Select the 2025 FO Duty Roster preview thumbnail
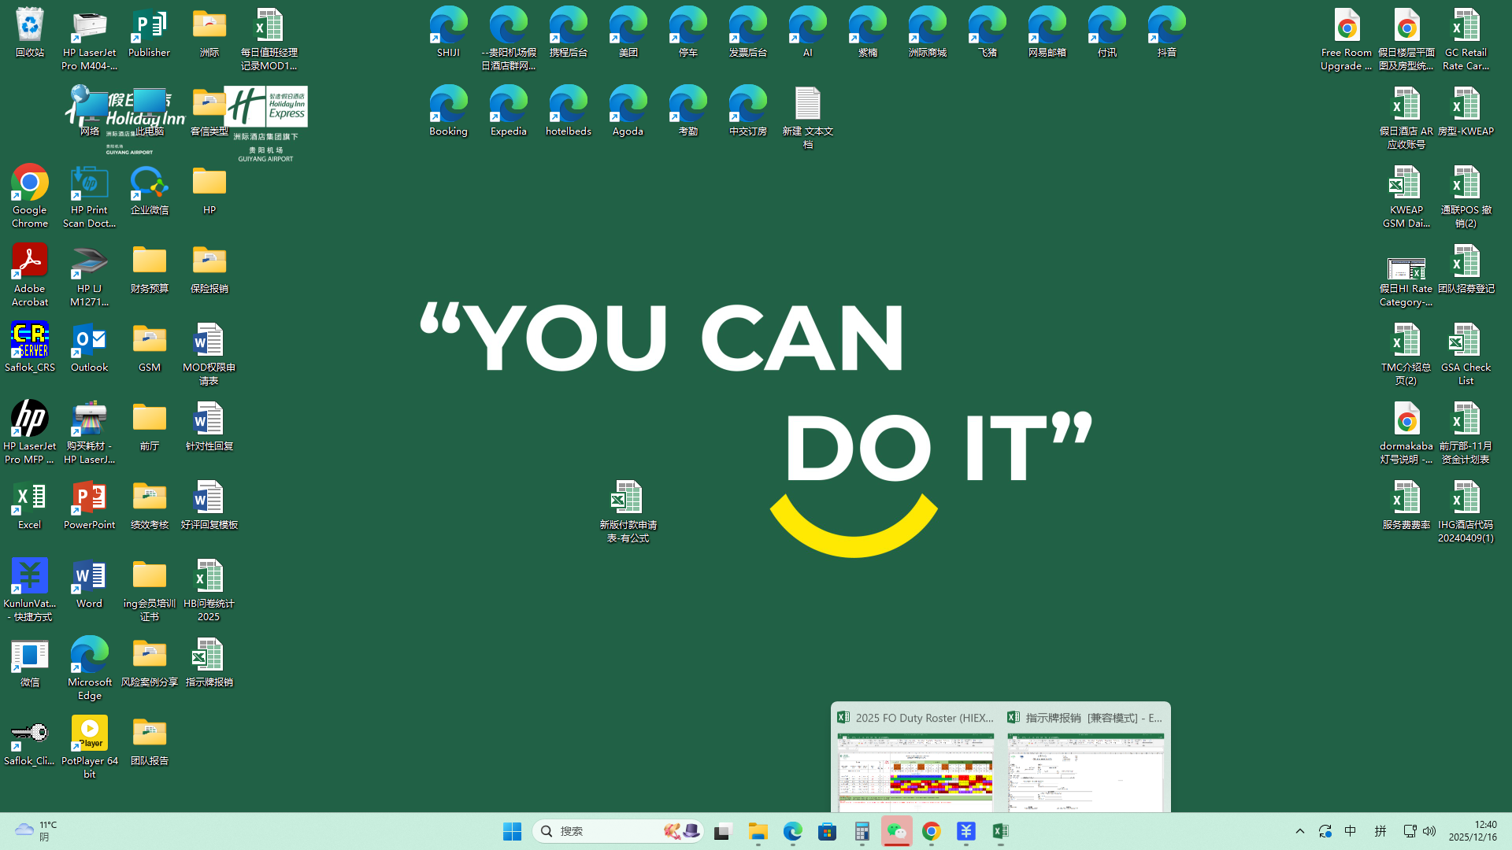Screen dimensions: 1512x850 click(915, 771)
